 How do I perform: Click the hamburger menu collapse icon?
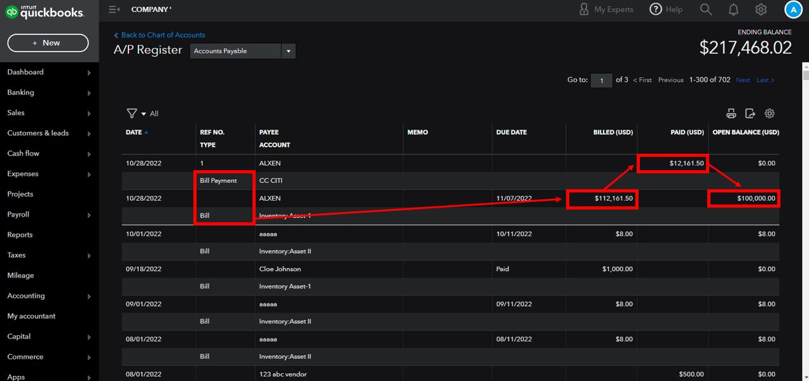pos(114,10)
